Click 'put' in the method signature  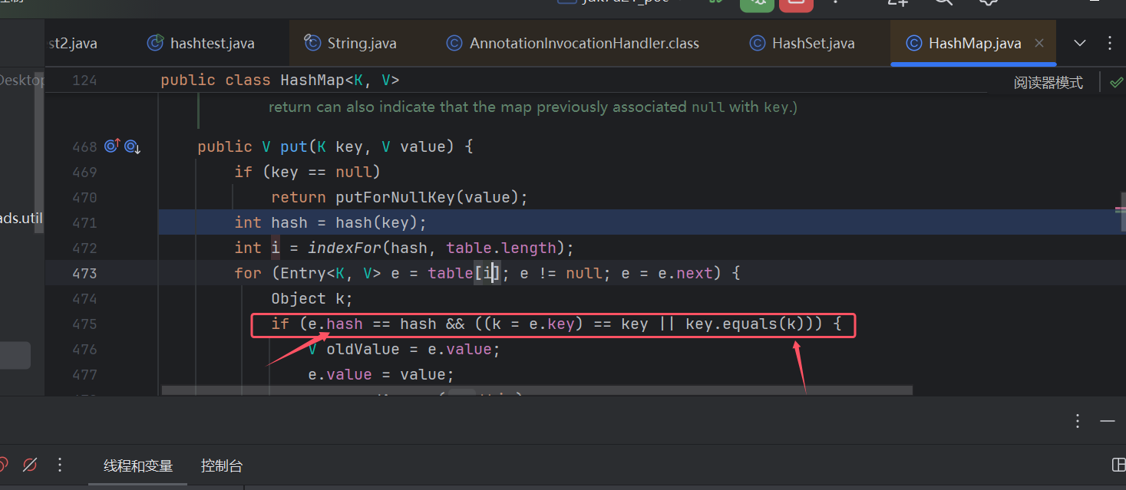[x=294, y=146]
